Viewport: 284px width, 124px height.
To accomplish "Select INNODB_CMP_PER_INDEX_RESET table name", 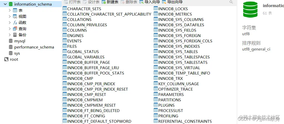I will 98,89.
